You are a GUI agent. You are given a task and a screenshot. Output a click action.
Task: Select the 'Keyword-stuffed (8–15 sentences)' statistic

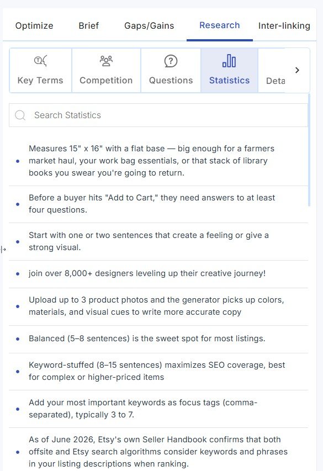tap(158, 371)
